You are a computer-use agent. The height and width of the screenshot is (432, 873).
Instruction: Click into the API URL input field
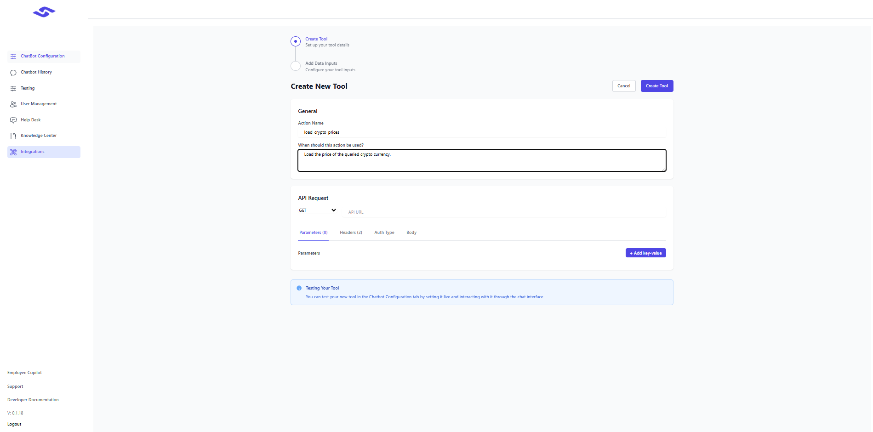[506, 212]
